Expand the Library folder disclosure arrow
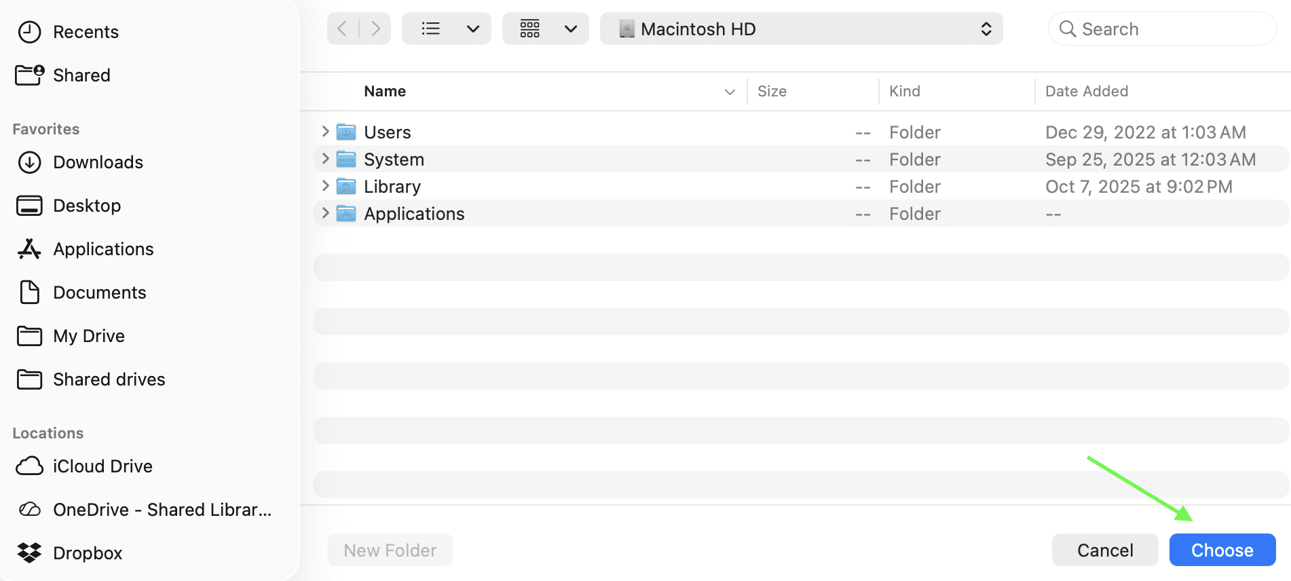Screen dimensions: 1291x581 pyautogui.click(x=326, y=186)
